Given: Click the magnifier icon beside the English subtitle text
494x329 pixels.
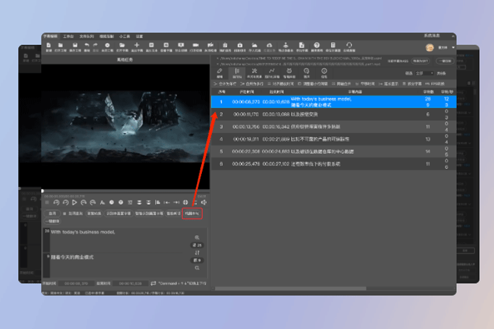Looking at the screenshot, I should [197, 238].
